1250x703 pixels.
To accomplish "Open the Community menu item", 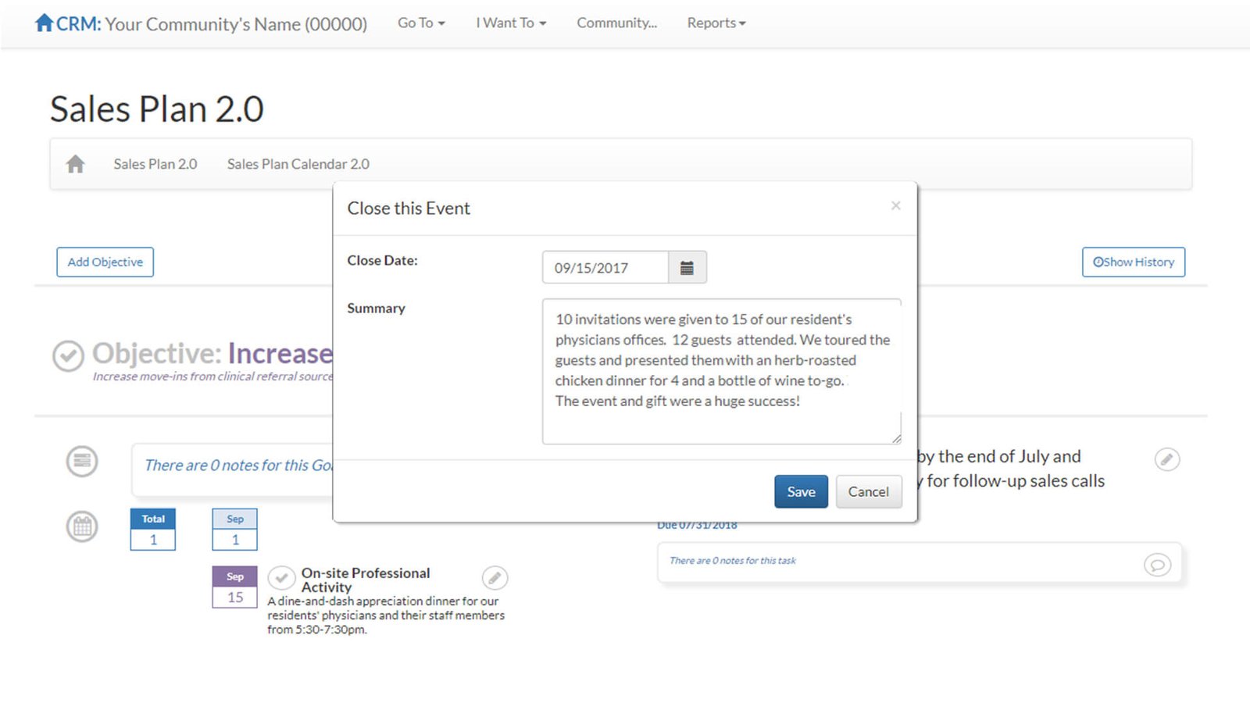I will 616,23.
